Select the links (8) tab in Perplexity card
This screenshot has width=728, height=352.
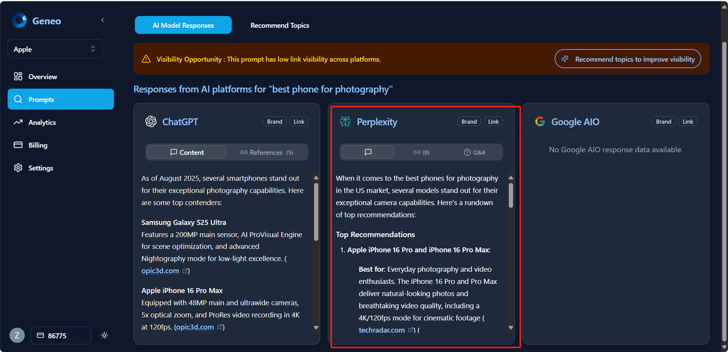[421, 152]
